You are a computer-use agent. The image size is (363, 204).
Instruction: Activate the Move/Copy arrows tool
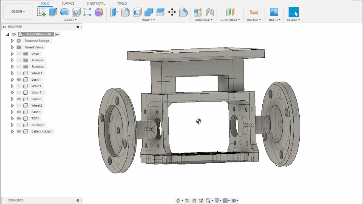coord(172,12)
